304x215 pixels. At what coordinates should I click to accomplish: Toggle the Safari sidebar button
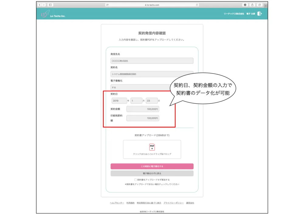[x=50, y=5]
